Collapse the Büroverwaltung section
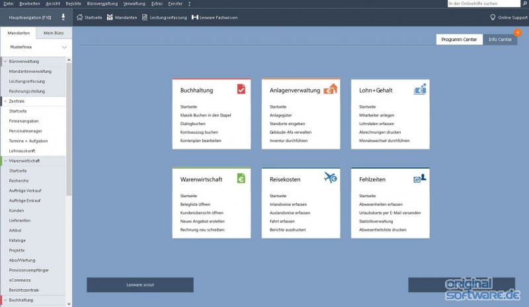The image size is (529, 307). click(5, 62)
